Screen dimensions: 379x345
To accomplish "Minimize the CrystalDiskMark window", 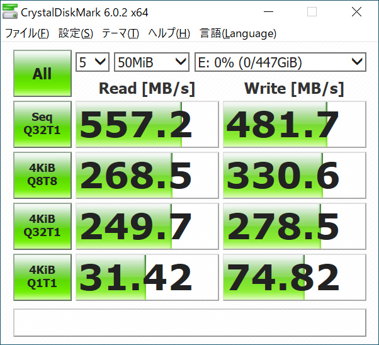I will (x=268, y=11).
